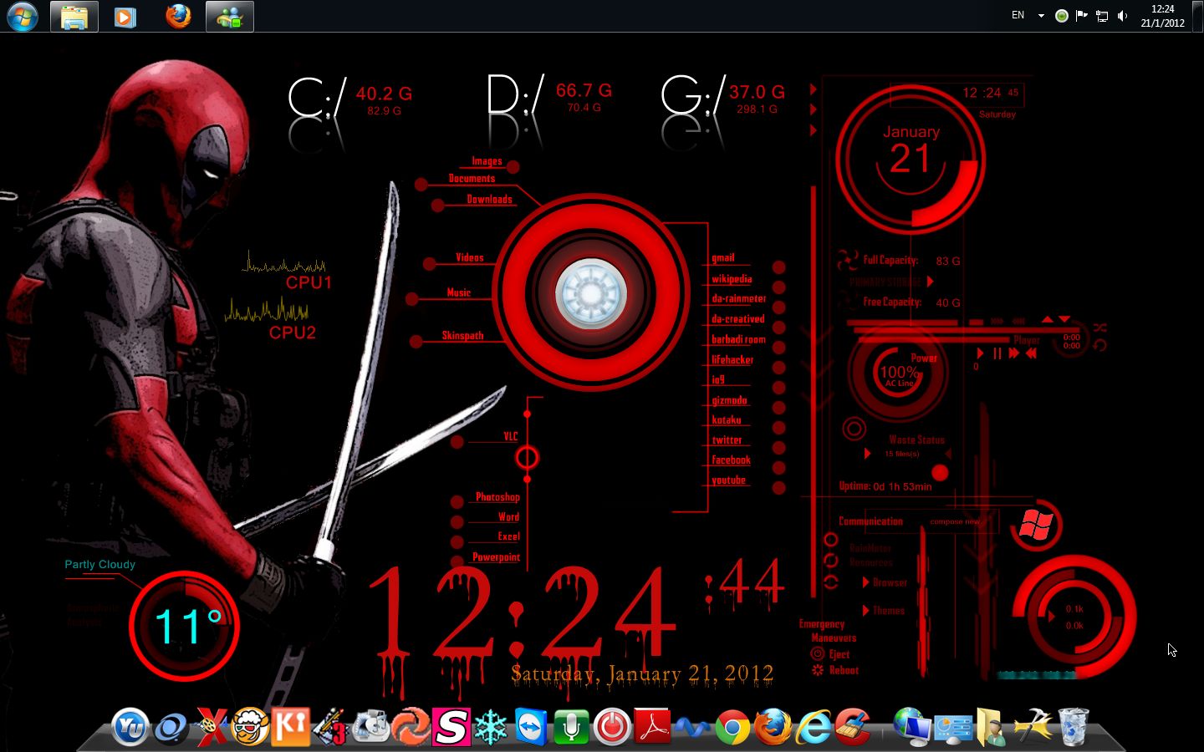The image size is (1204, 752).
Task: Open the hammer tools dock icon
Action: pos(1033,726)
